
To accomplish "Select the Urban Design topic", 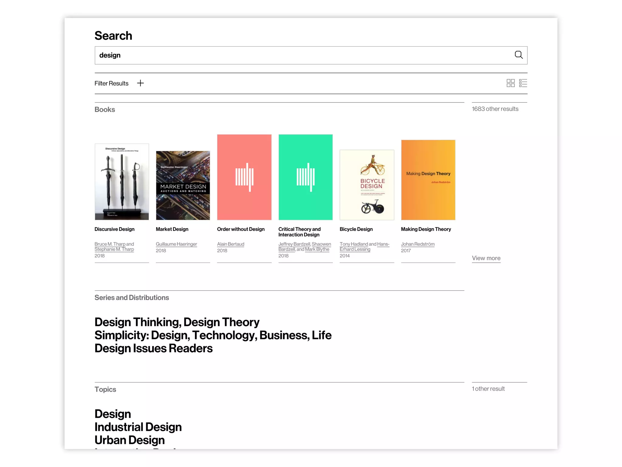I will [129, 440].
